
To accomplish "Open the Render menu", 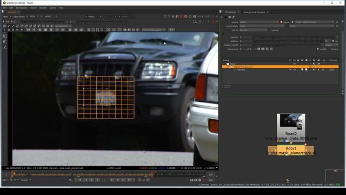I will click(x=43, y=8).
